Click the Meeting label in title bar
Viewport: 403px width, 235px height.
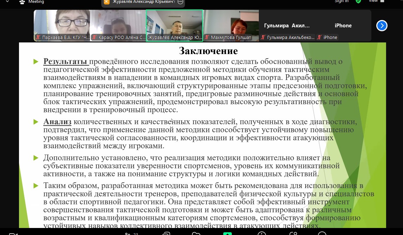(x=36, y=2)
